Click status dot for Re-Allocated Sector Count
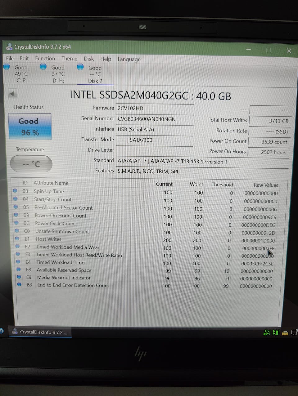Screen dimensions: 298x396 16,207
